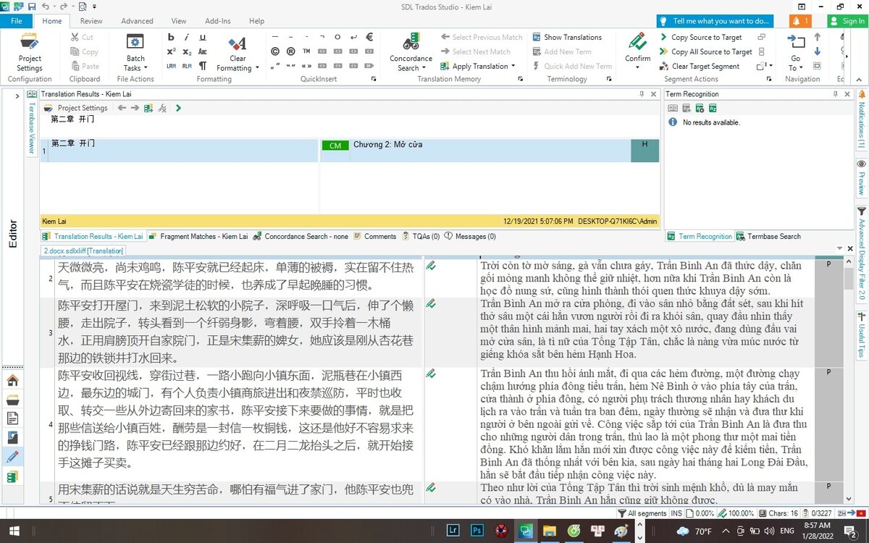Undo the last action from the quick toolbar

point(45,6)
